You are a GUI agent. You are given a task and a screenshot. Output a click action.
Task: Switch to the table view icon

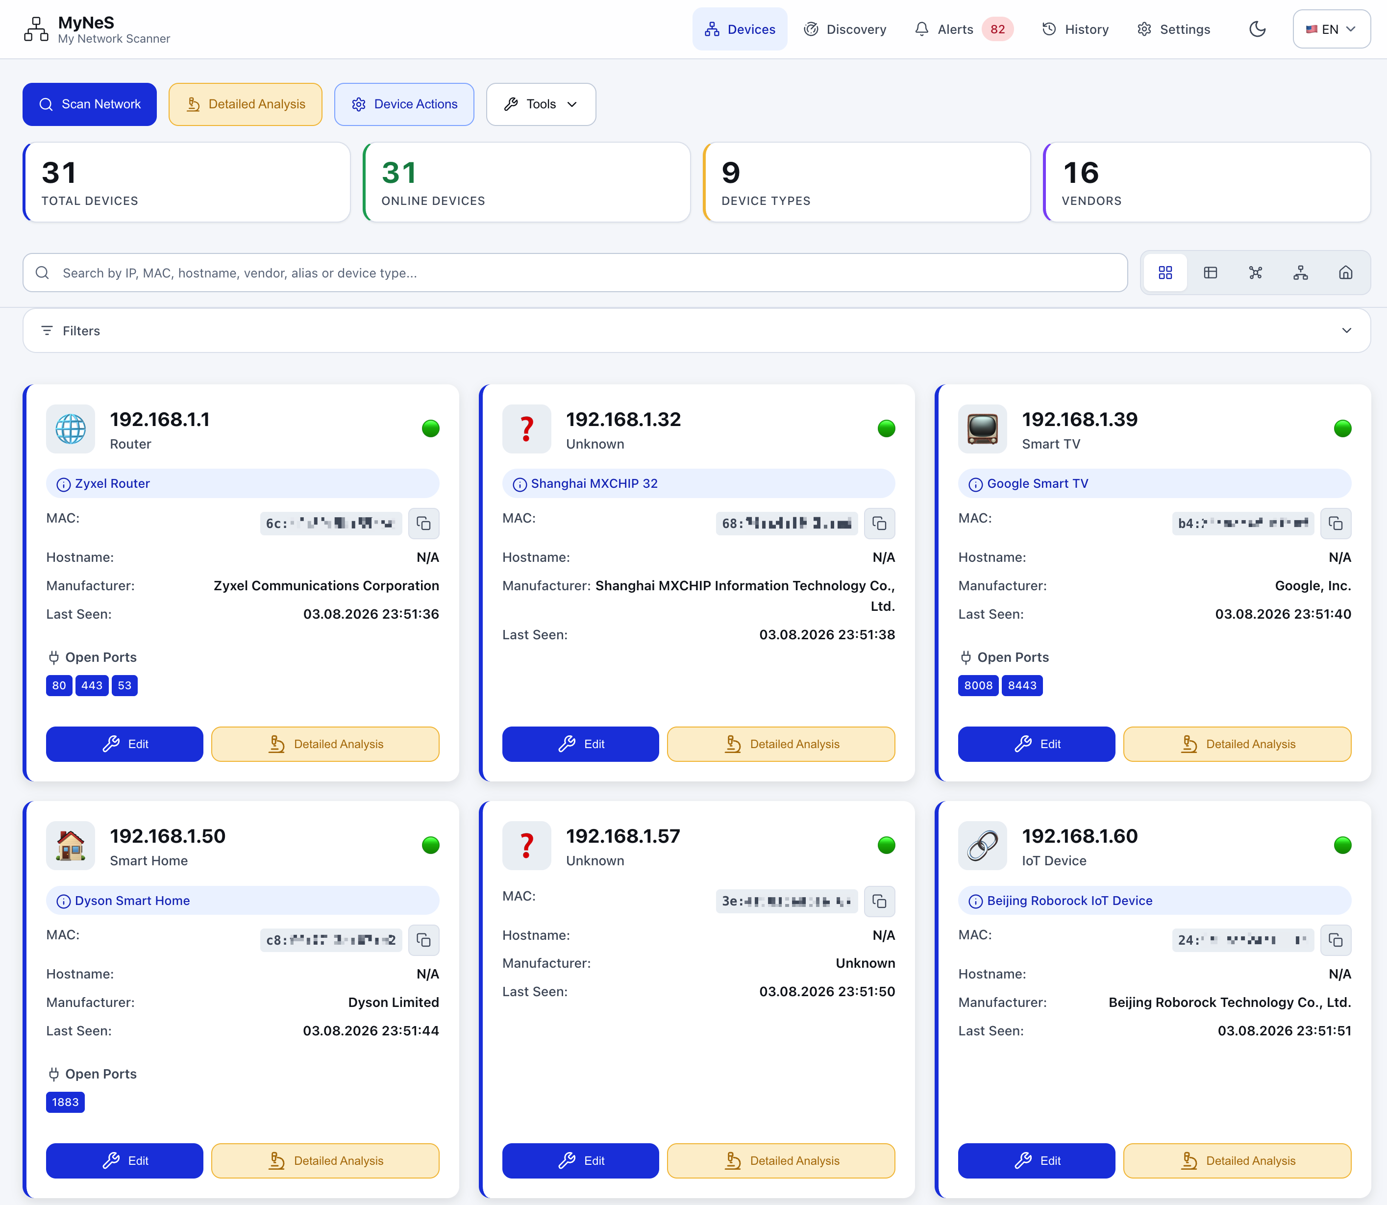(x=1210, y=273)
